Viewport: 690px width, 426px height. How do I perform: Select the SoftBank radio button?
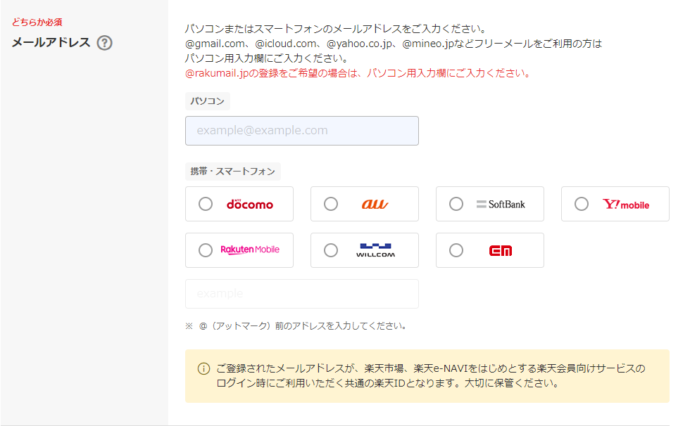click(x=456, y=204)
